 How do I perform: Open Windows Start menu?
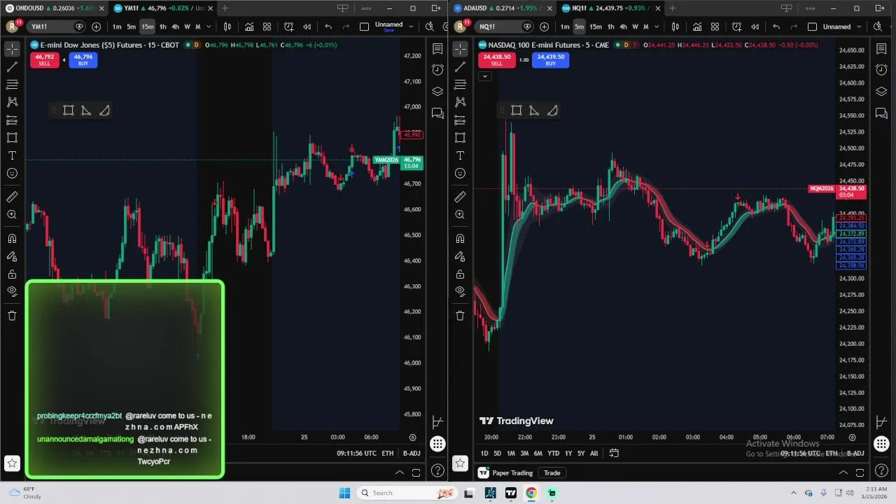(x=344, y=493)
